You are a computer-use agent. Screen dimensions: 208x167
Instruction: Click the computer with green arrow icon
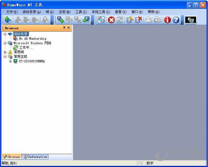tap(86, 20)
